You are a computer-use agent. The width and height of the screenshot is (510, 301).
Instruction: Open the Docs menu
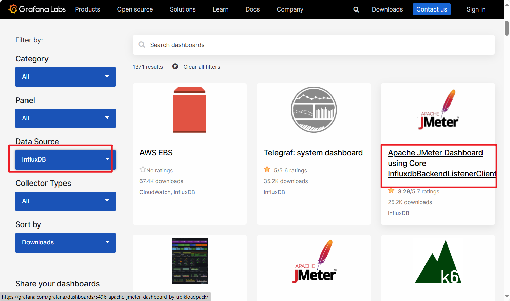[x=252, y=9]
